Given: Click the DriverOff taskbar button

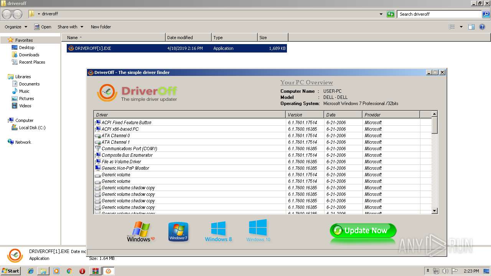Looking at the screenshot, I should point(109,271).
